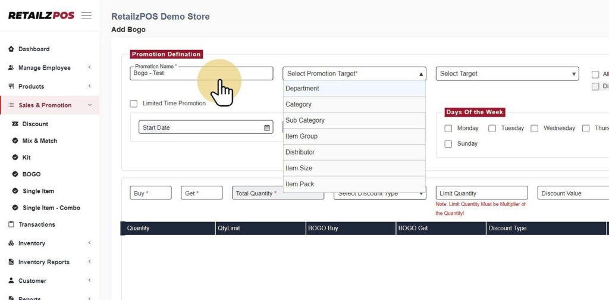This screenshot has width=609, height=300.
Task: Open the BOGO menu item in sidebar
Action: click(x=32, y=174)
